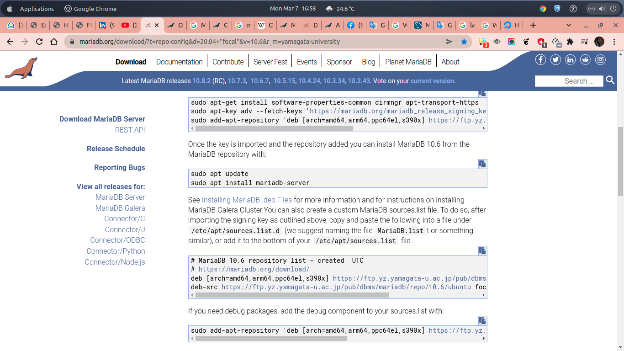Expand the tab search dropdown arrow
This screenshot has width=624, height=351.
coord(569,25)
